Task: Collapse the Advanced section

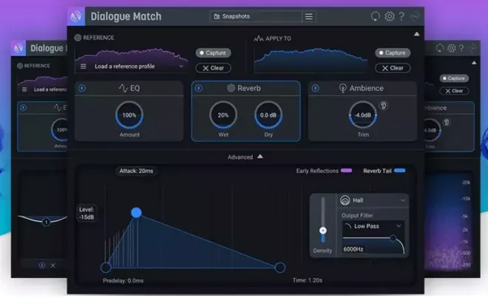Action: pyautogui.click(x=260, y=157)
